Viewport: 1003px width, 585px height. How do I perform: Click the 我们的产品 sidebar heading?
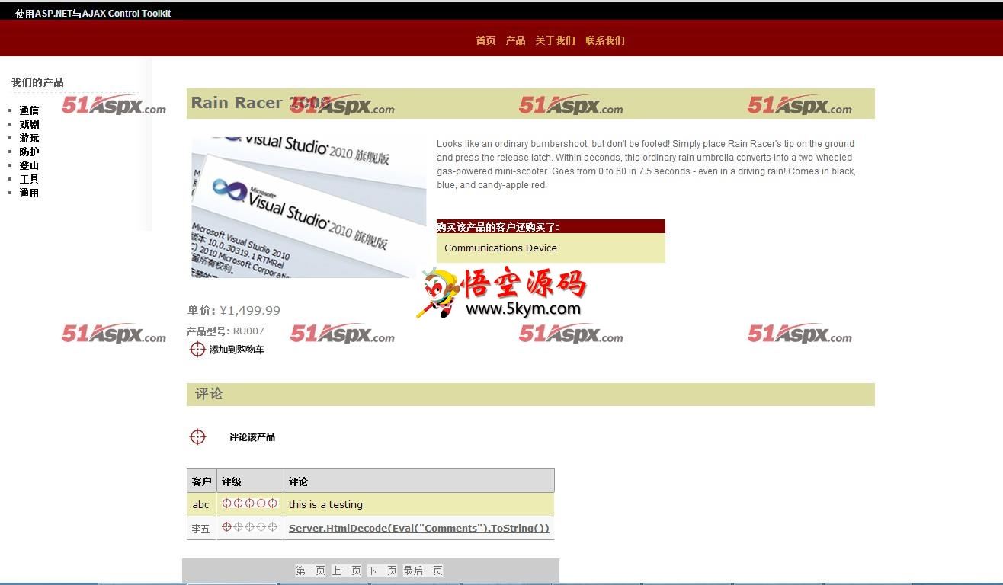coord(37,82)
